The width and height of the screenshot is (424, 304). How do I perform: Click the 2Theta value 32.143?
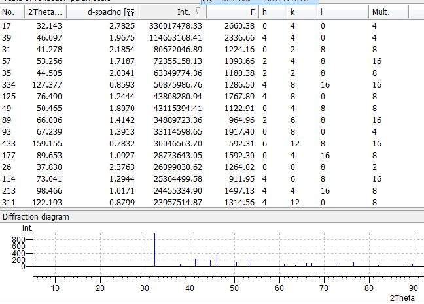pyautogui.click(x=49, y=26)
